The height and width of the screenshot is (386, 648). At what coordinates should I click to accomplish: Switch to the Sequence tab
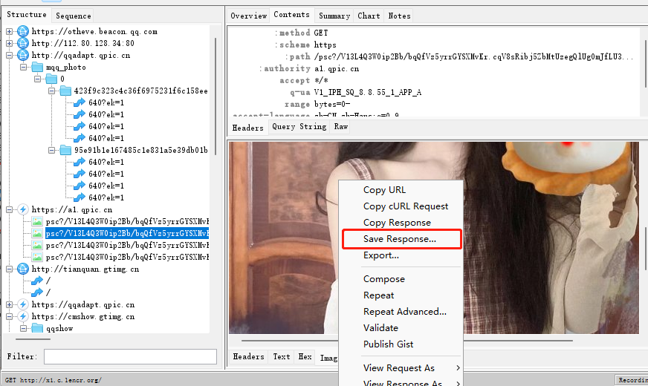(73, 16)
